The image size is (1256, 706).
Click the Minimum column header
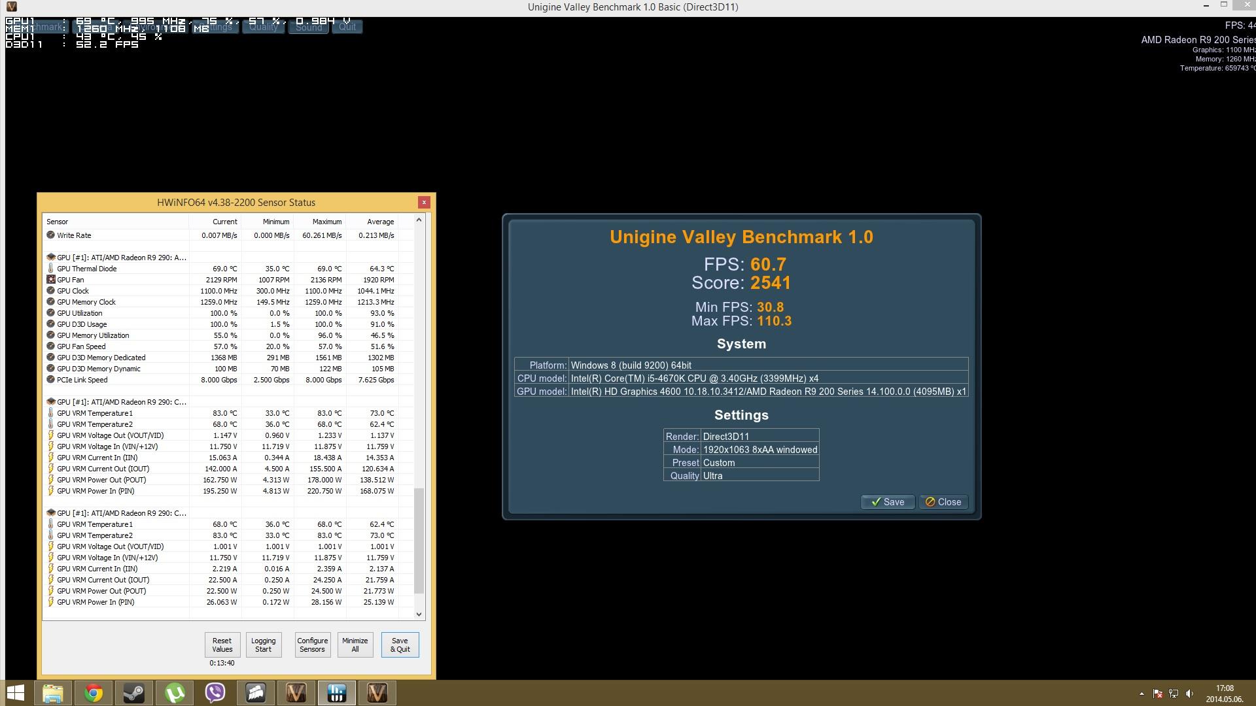[x=268, y=222]
